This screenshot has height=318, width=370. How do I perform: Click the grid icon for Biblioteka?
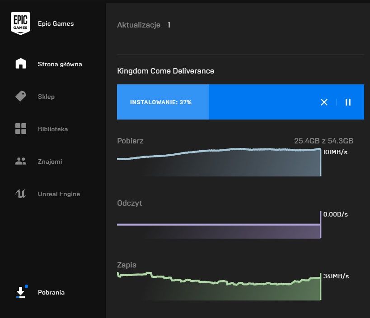point(21,129)
